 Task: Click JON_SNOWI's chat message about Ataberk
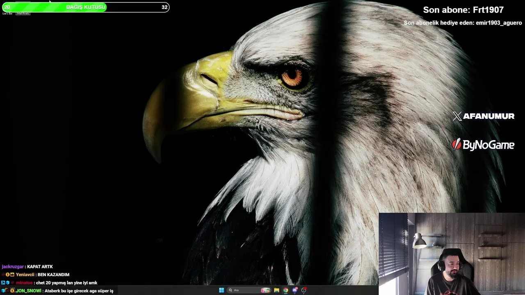64,291
